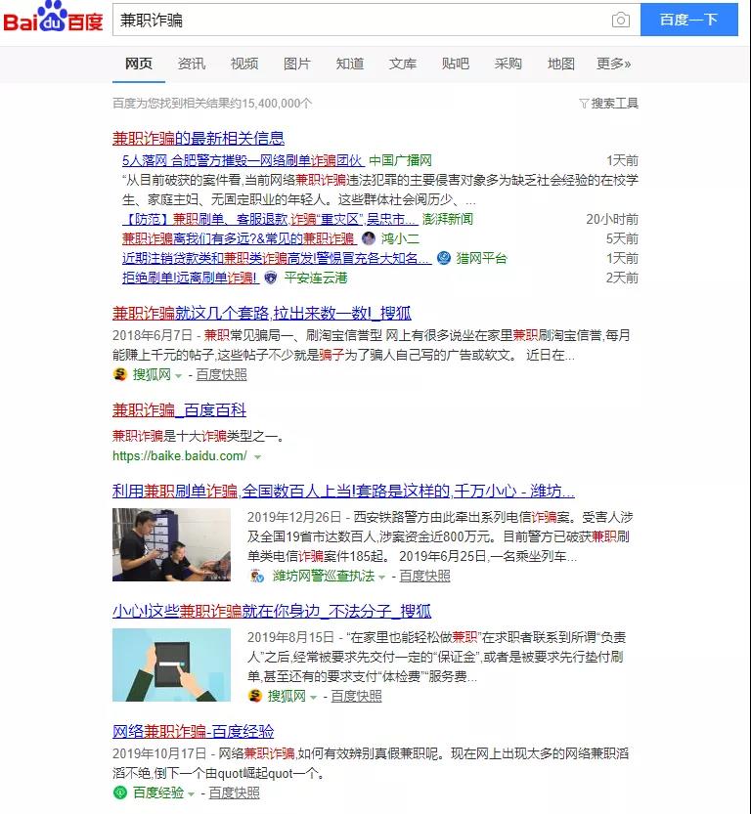This screenshot has height=814, width=751.
Task: Open 拒绝刷单!远离刷单诈骗! link
Action: click(190, 278)
